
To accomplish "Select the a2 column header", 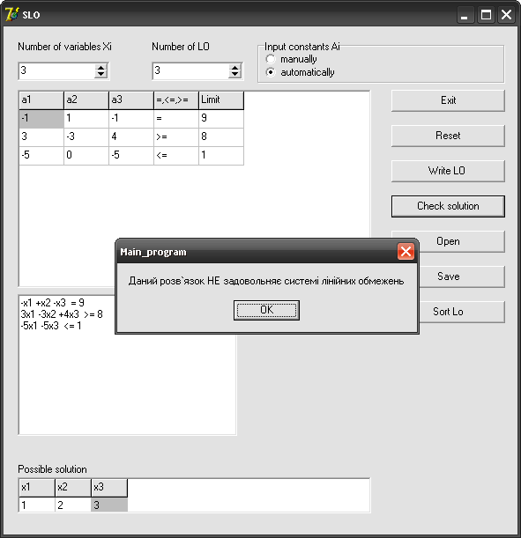I will 86,100.
